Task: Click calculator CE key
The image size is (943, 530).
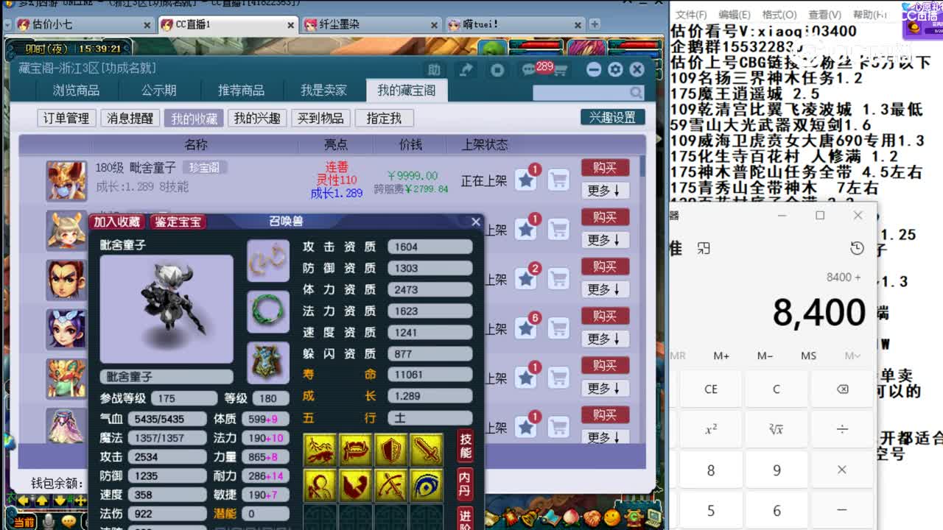Action: click(x=711, y=389)
